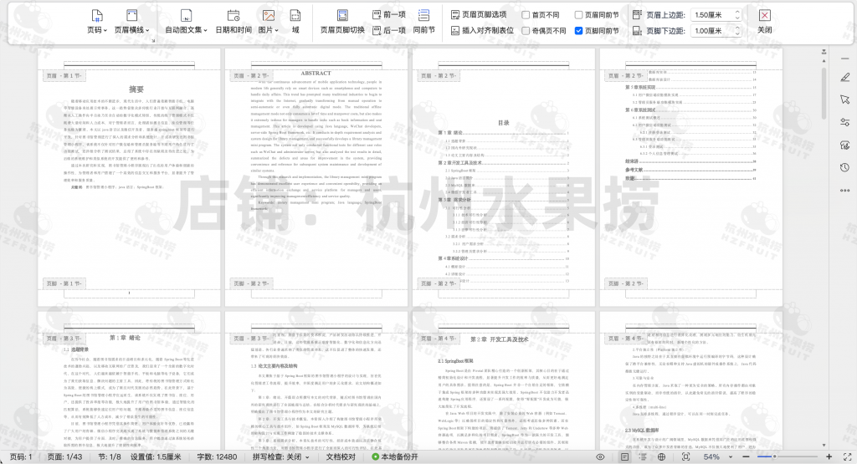Screen dimensions: 857x464
Task: Click 关闭 to exit header editing
Action: 765,22
